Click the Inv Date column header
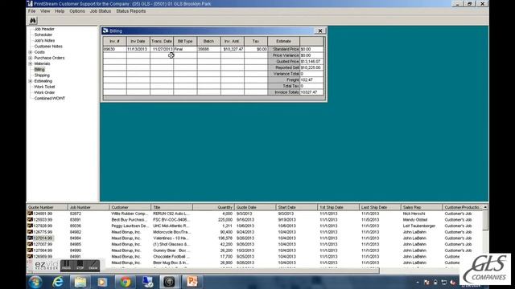The width and height of the screenshot is (515, 289). (x=138, y=41)
